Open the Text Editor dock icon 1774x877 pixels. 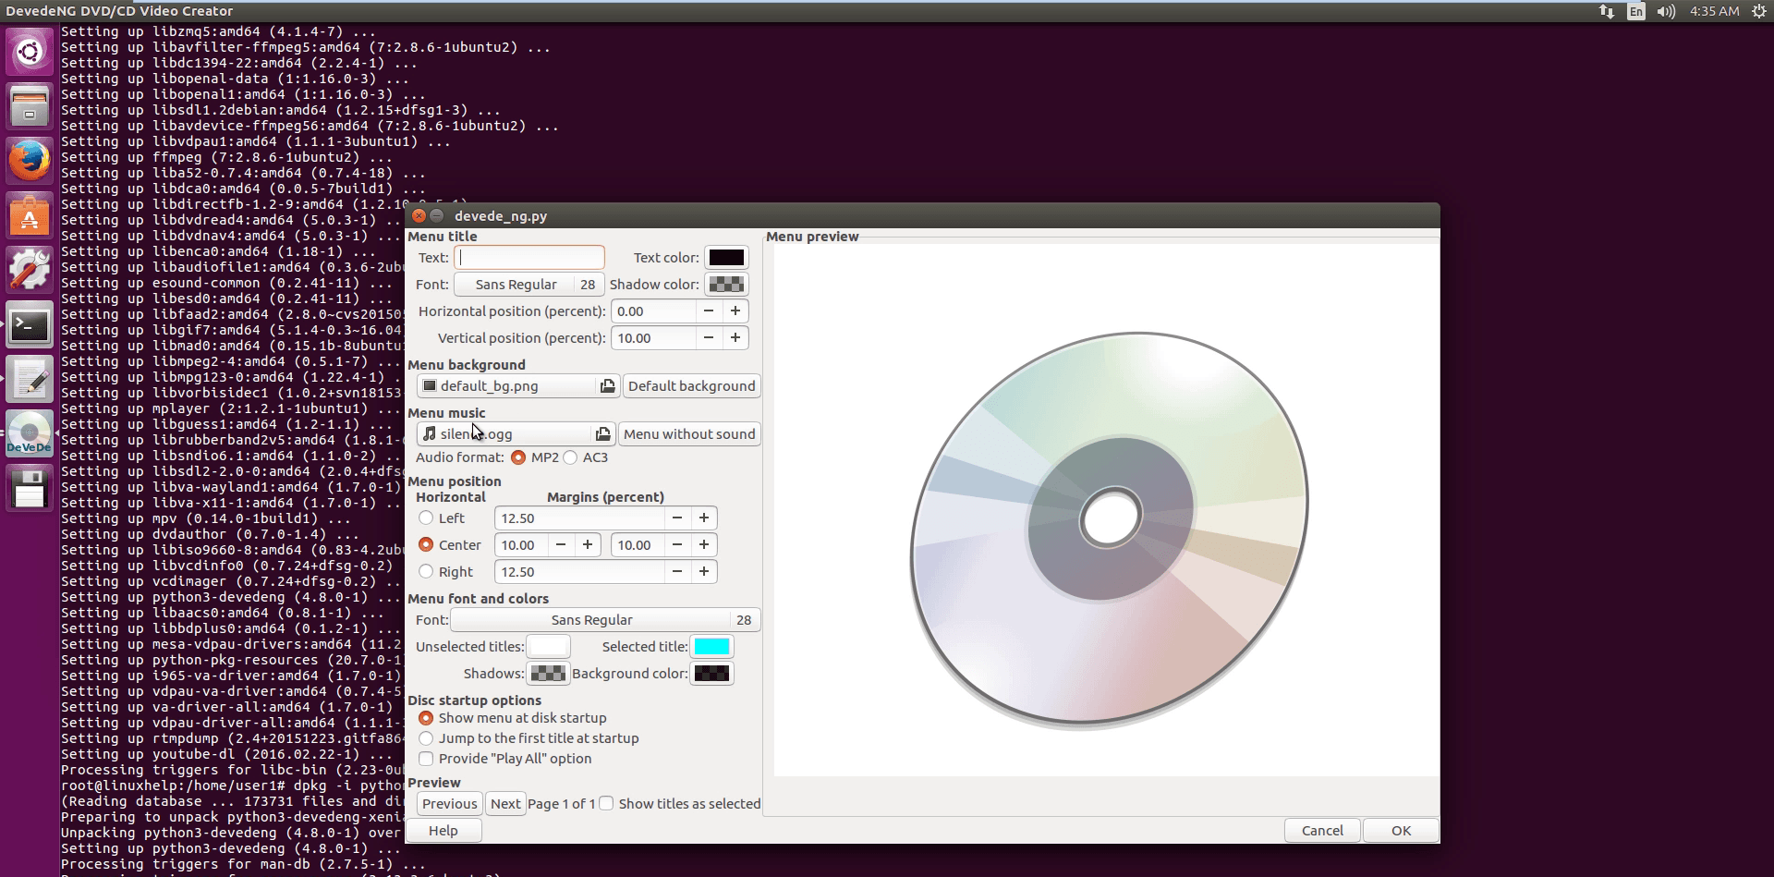(x=30, y=379)
